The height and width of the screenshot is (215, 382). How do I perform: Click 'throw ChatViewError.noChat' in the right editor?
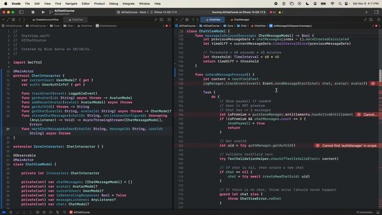254,199
